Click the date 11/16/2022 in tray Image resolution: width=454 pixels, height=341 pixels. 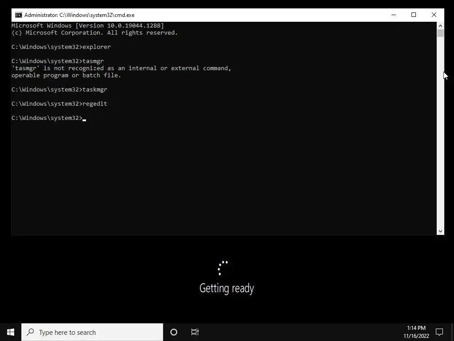pyautogui.click(x=416, y=336)
